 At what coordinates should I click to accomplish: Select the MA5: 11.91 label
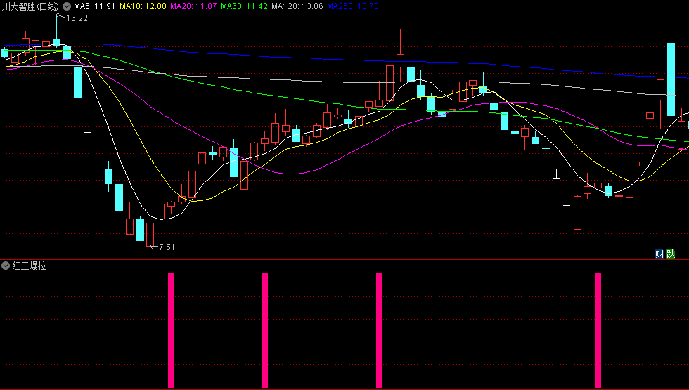tap(94, 6)
